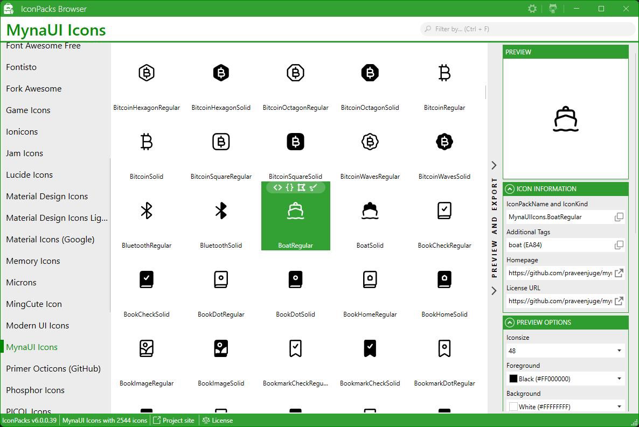Collapse the Icon Information section
639x427 pixels.
point(509,189)
